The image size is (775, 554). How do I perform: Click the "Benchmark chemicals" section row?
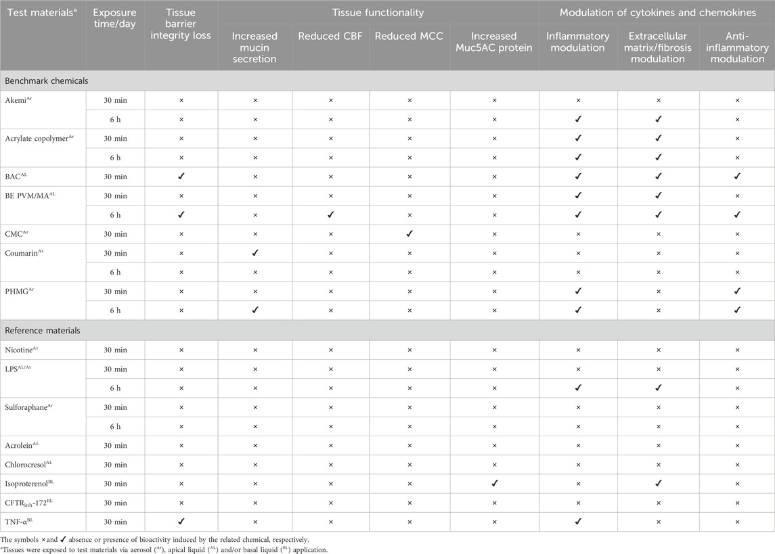[387, 80]
